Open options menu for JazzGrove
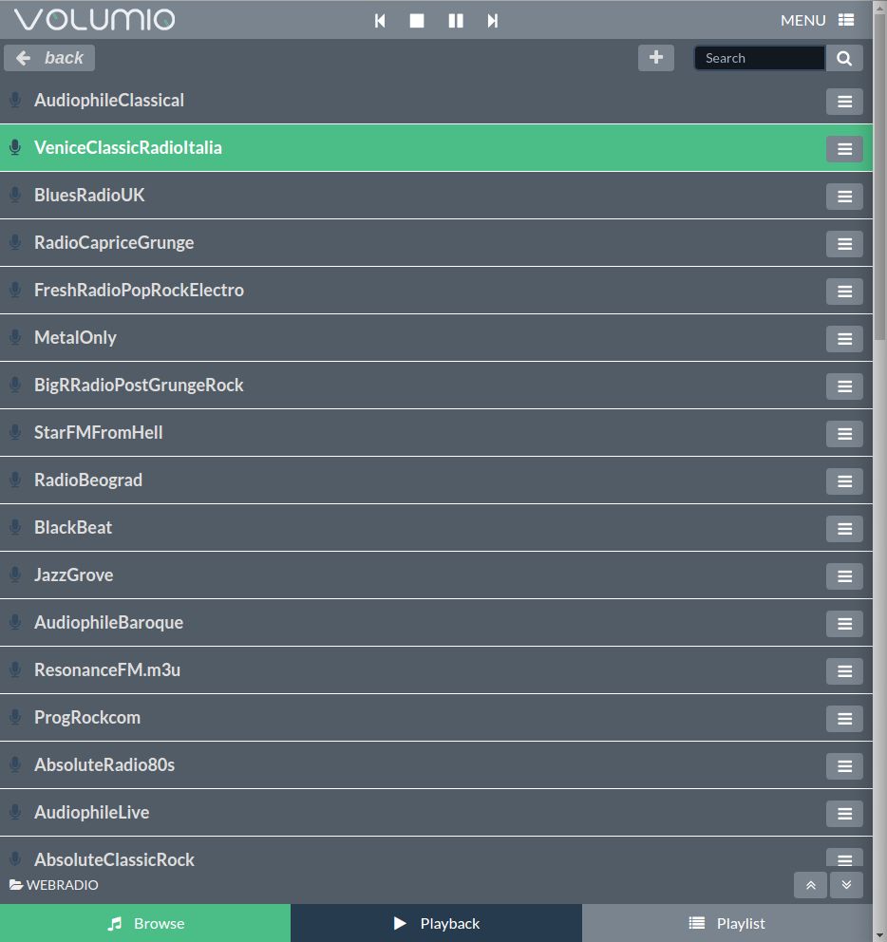 pos(844,576)
